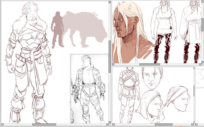The width and height of the screenshot is (204, 127).
Task: Click the inset jacket-man reference sketch
Action: (x=89, y=89)
